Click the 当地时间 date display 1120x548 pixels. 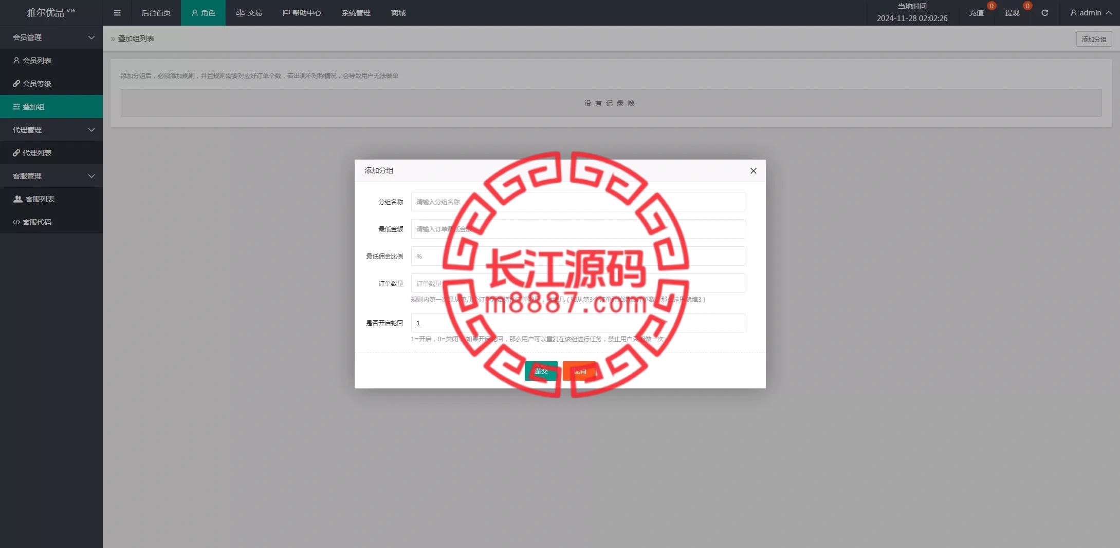click(x=912, y=12)
